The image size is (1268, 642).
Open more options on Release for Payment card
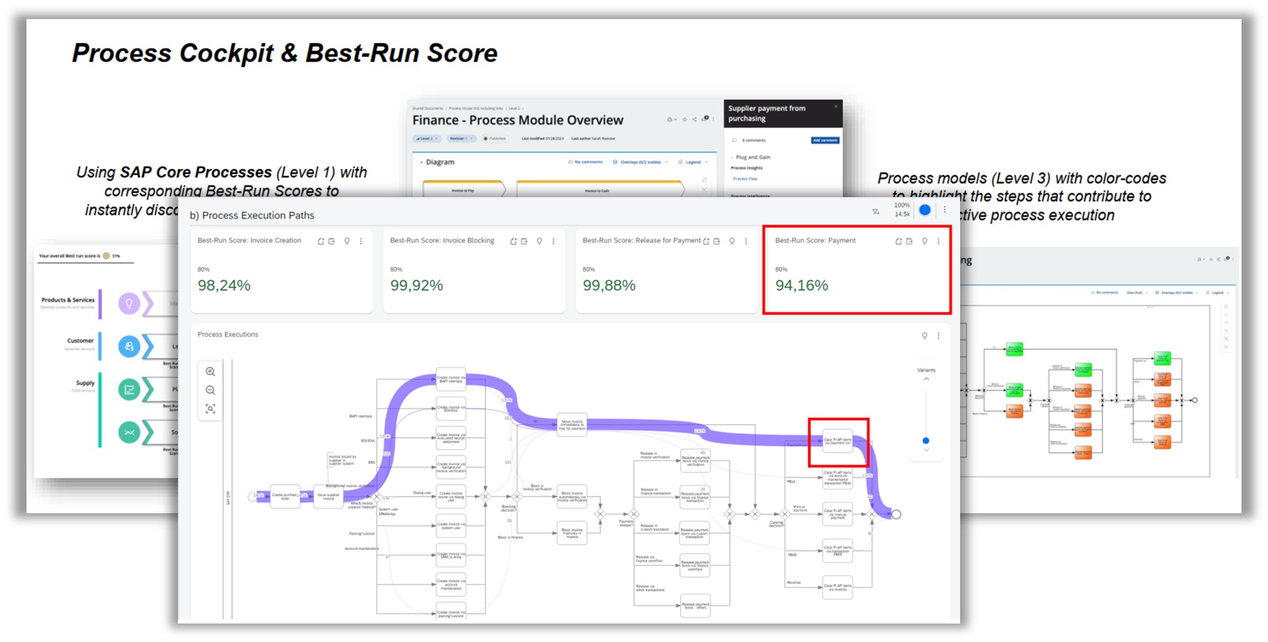tap(746, 241)
